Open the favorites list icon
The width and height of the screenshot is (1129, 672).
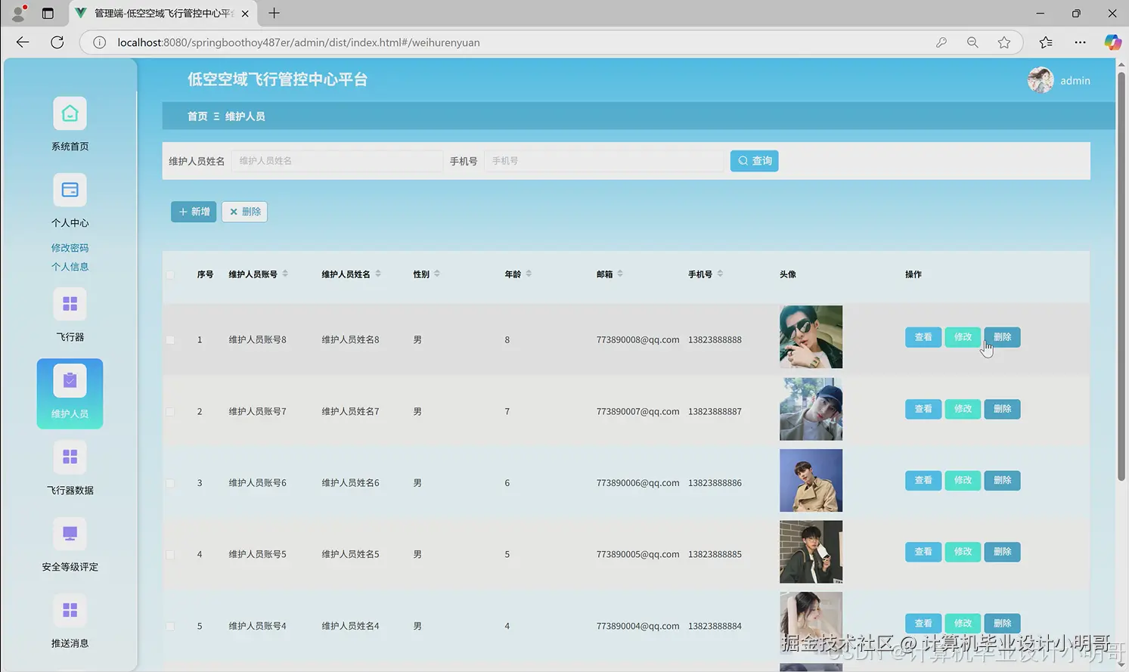1046,42
